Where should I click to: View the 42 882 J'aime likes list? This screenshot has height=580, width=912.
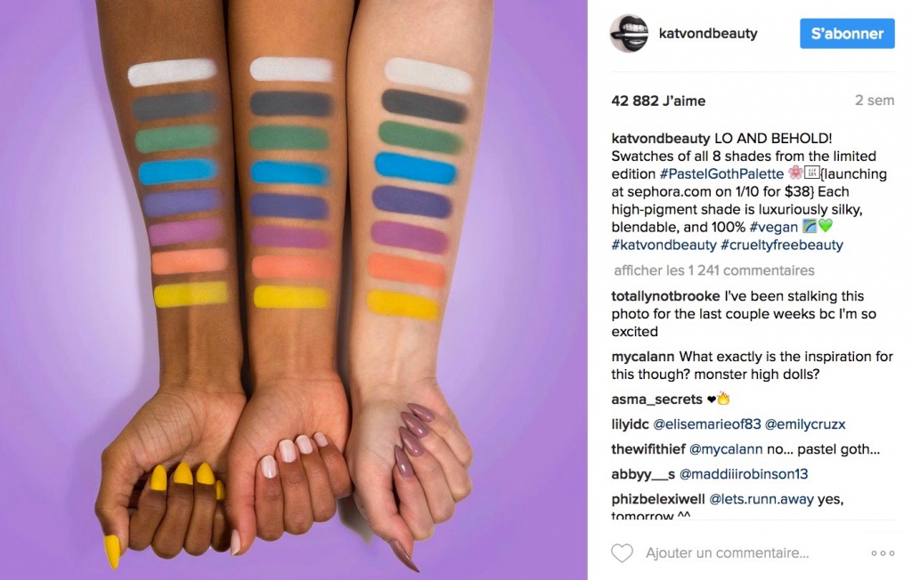point(658,101)
